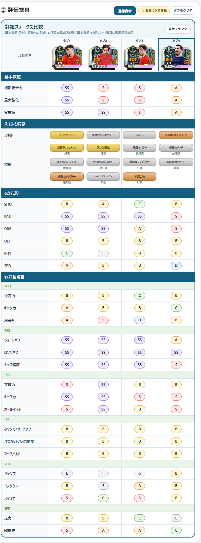Toggle the 表示：ランク display switch
The height and width of the screenshot is (543, 201).
178,29
